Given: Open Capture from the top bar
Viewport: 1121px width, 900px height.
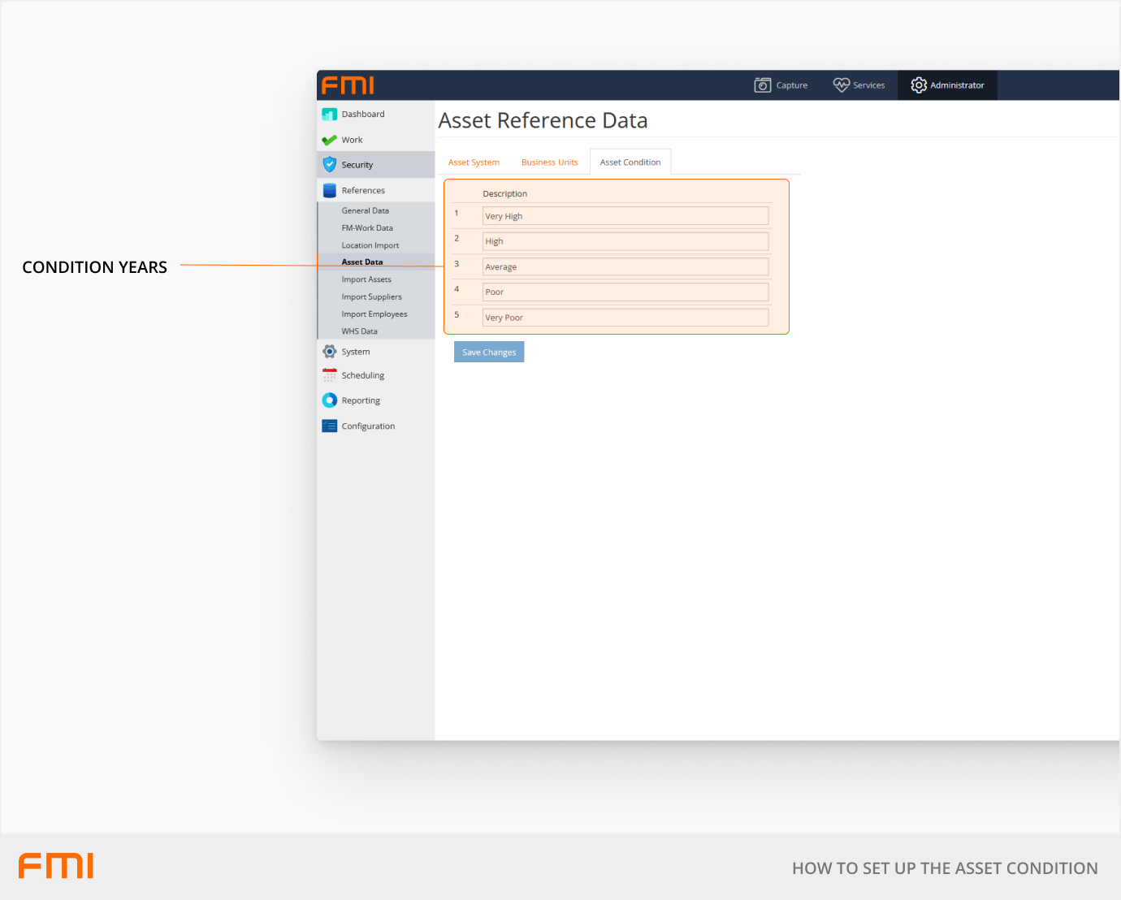Looking at the screenshot, I should (x=781, y=85).
